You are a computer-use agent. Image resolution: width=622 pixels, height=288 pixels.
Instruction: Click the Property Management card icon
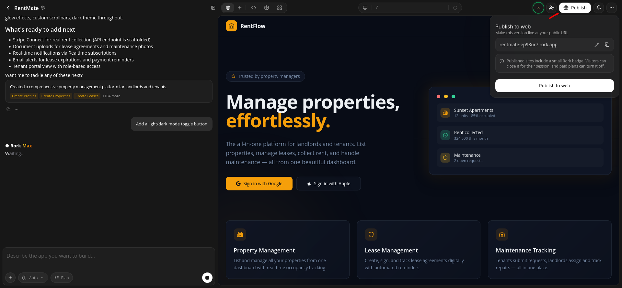pyautogui.click(x=240, y=235)
